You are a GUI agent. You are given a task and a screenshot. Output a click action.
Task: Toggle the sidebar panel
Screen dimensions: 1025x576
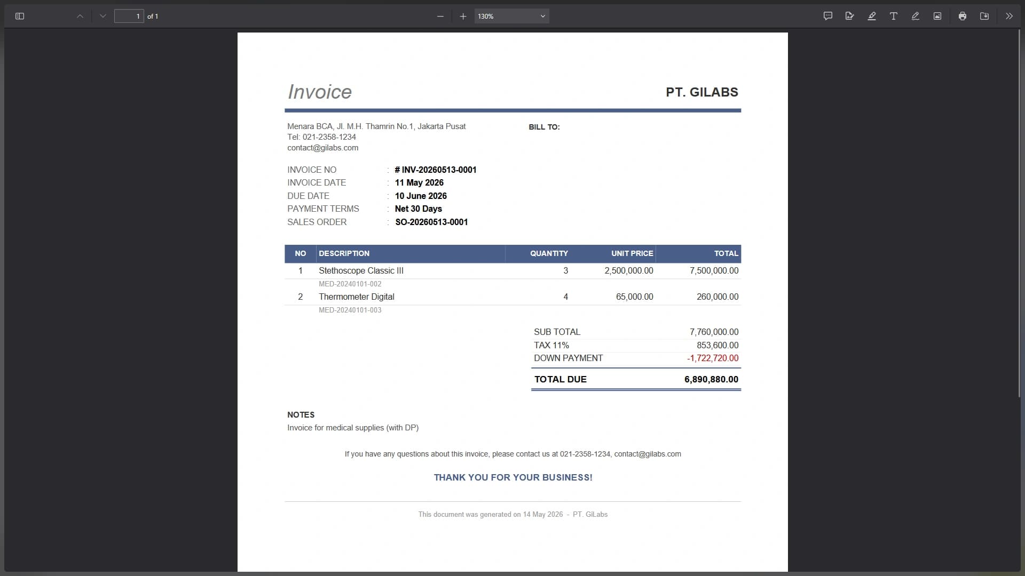(x=20, y=16)
